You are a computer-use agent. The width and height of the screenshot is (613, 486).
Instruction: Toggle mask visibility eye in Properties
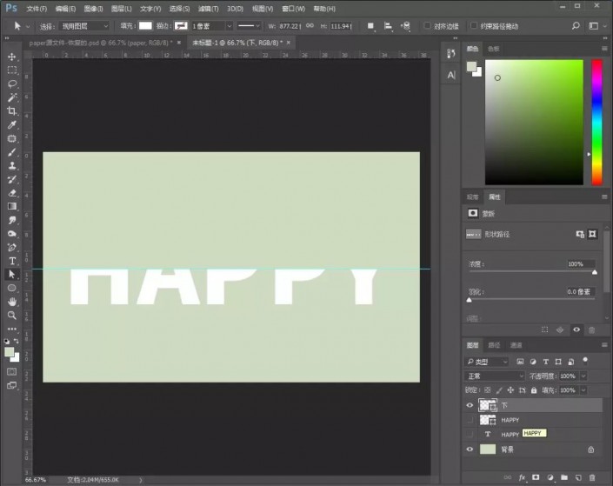[576, 330]
